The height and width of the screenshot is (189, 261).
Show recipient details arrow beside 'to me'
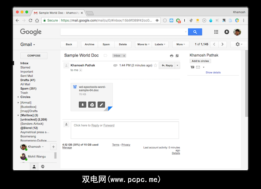click(81, 70)
